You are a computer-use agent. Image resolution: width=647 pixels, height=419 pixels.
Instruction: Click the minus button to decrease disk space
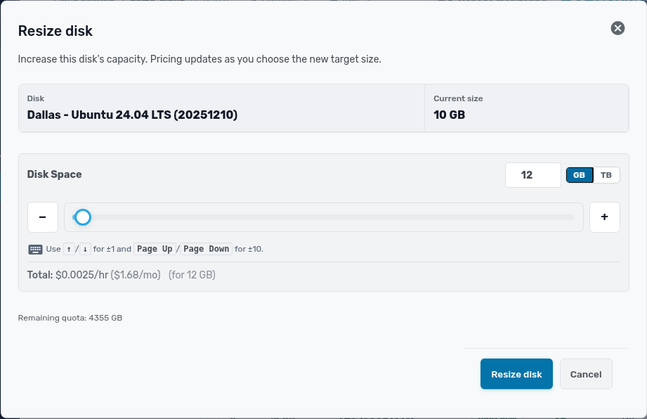point(43,217)
